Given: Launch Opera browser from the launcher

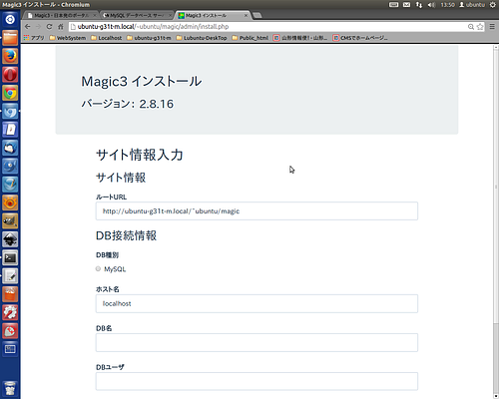Looking at the screenshot, I should click(10, 74).
